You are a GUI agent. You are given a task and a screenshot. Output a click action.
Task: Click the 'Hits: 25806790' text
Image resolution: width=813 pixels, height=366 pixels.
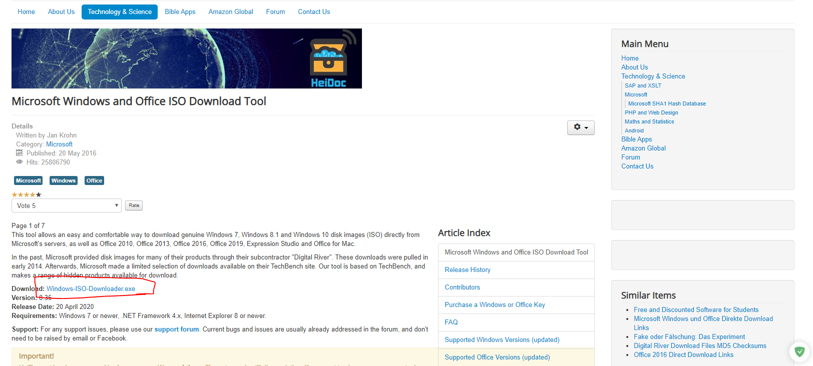pyautogui.click(x=48, y=162)
